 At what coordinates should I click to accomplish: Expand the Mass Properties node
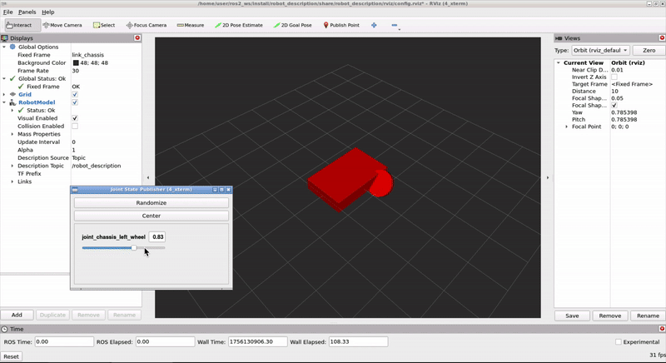pyautogui.click(x=12, y=134)
